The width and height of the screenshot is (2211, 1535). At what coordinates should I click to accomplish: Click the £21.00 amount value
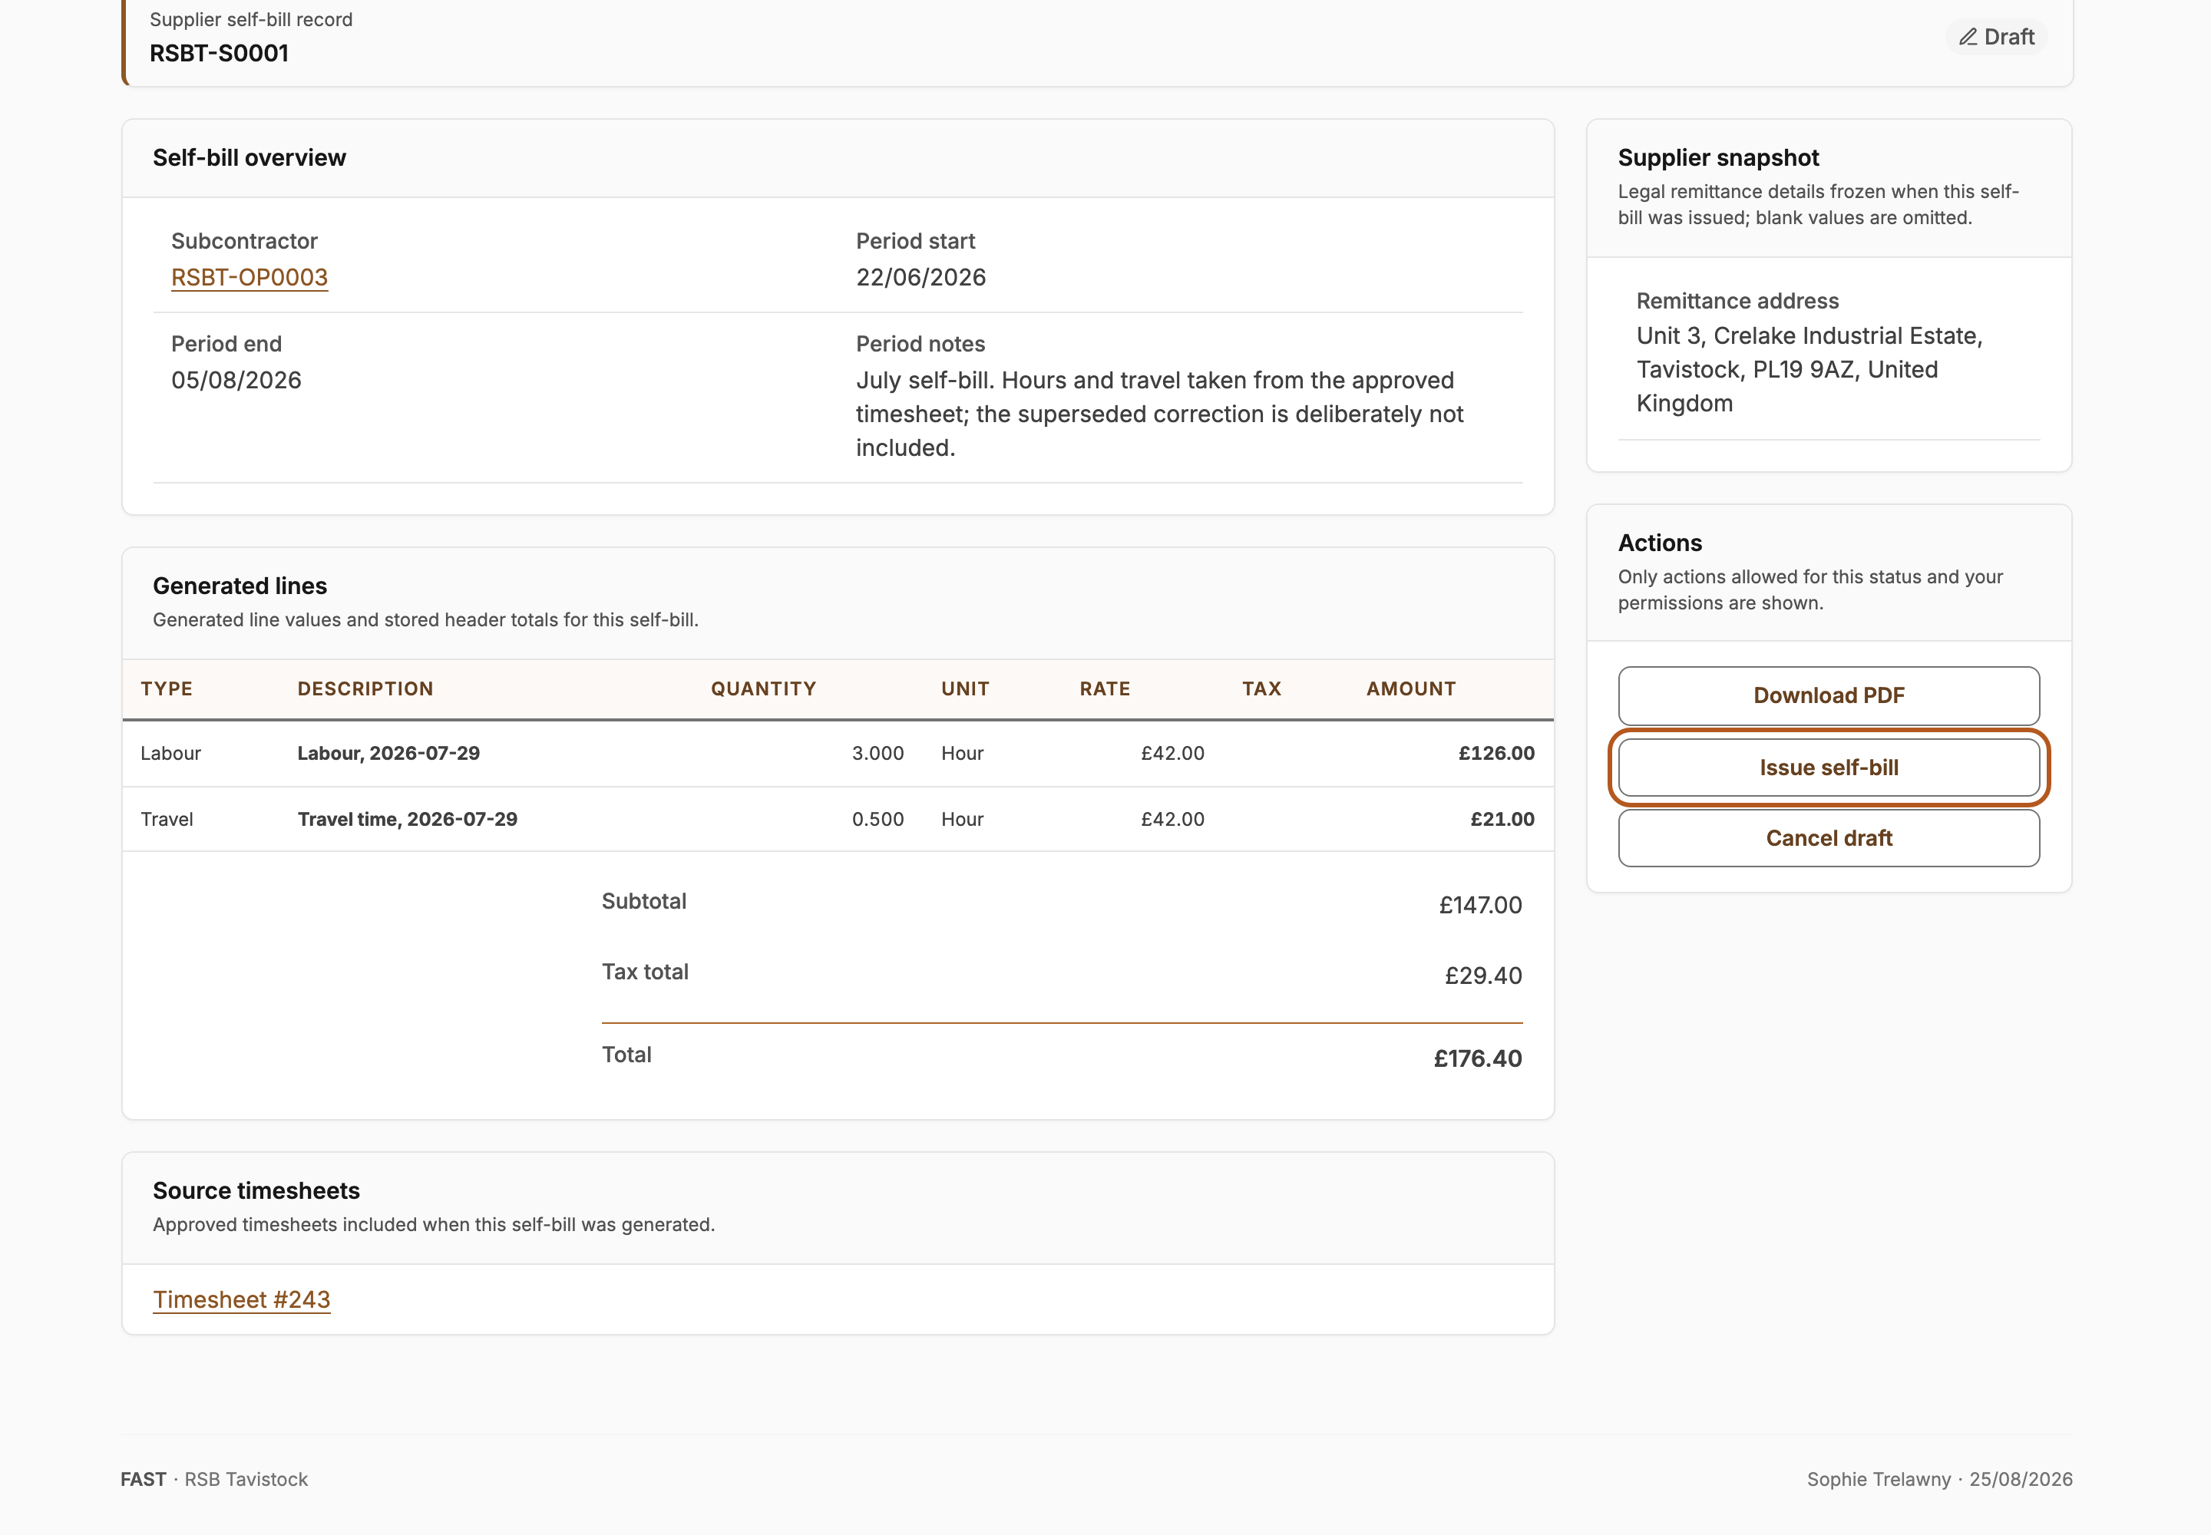1502,820
